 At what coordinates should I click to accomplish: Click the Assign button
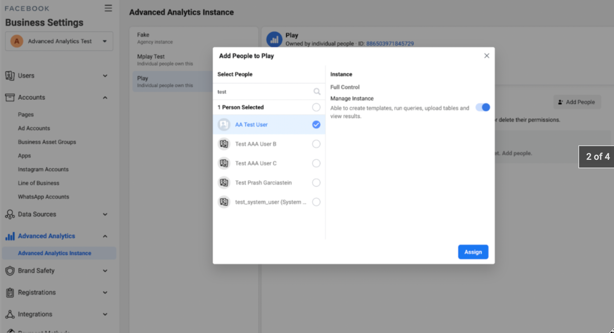(473, 252)
